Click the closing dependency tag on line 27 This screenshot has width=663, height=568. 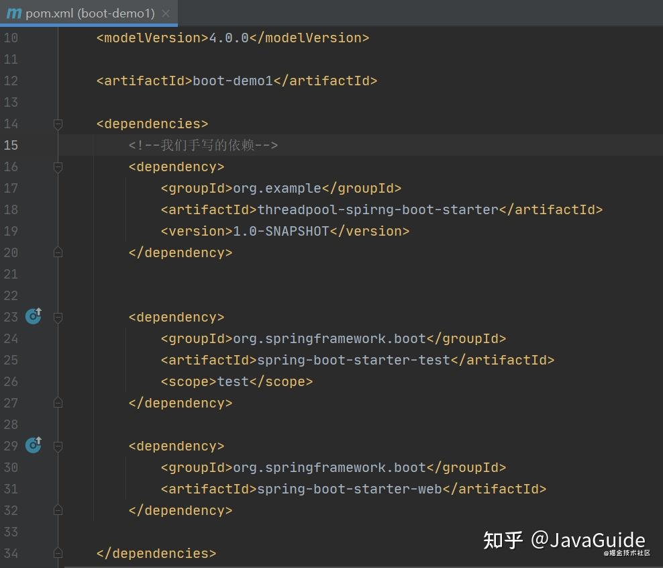[x=181, y=403]
